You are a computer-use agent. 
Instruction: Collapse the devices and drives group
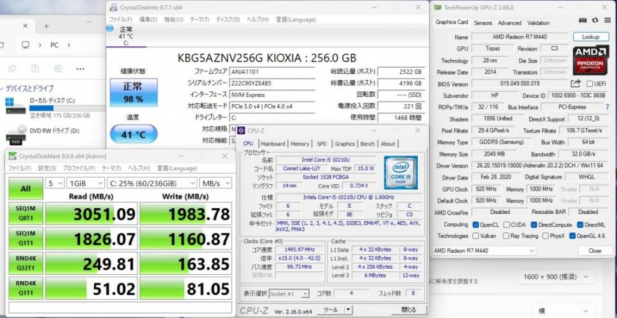[1, 89]
